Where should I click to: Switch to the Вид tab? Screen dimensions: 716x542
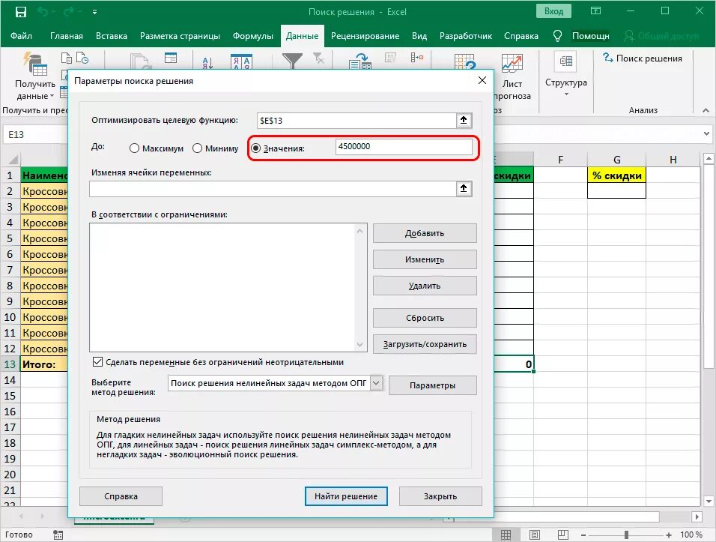419,36
